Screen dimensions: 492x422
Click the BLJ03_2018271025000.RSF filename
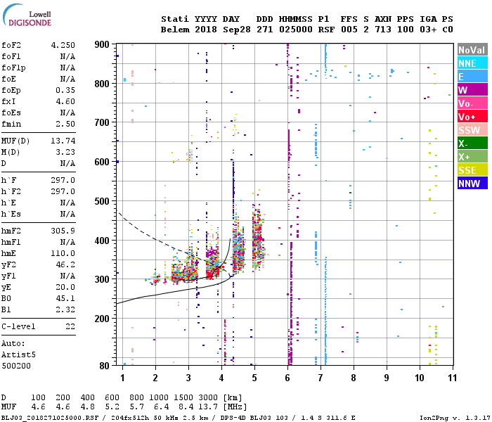50,418
